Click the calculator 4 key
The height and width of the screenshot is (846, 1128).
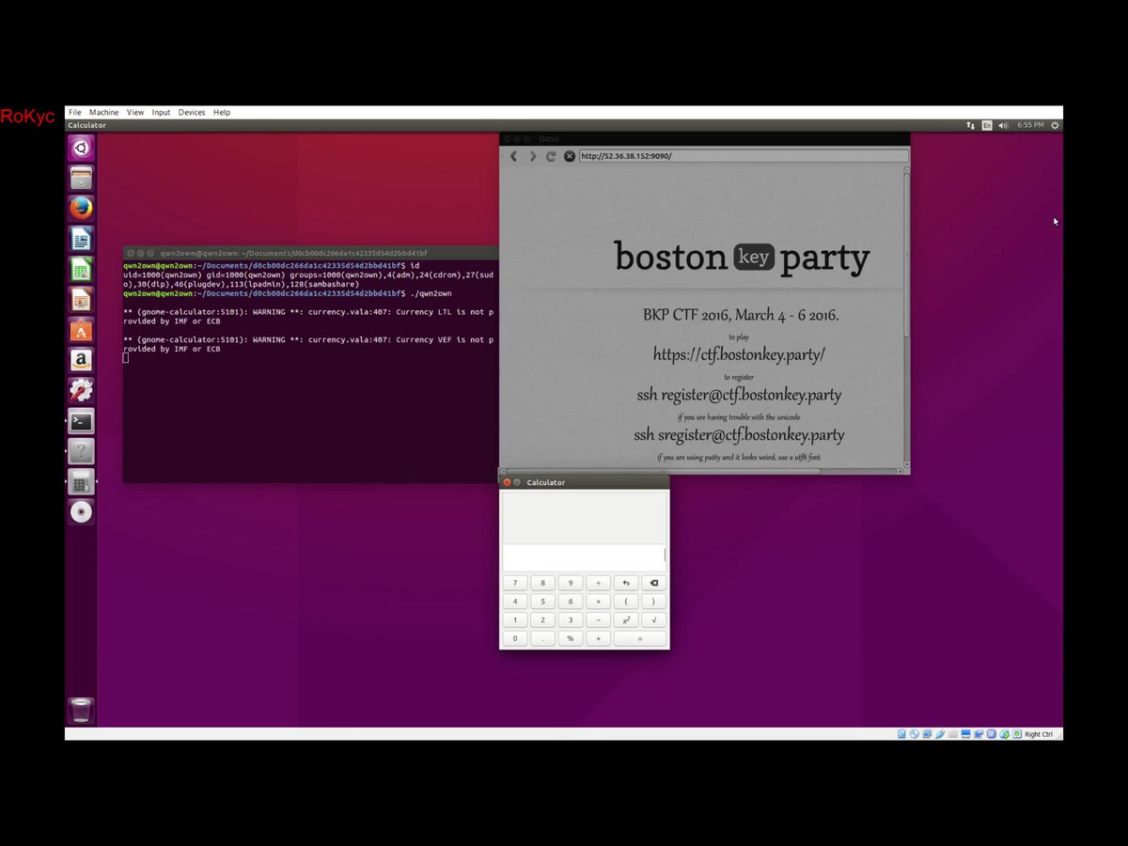tap(515, 602)
